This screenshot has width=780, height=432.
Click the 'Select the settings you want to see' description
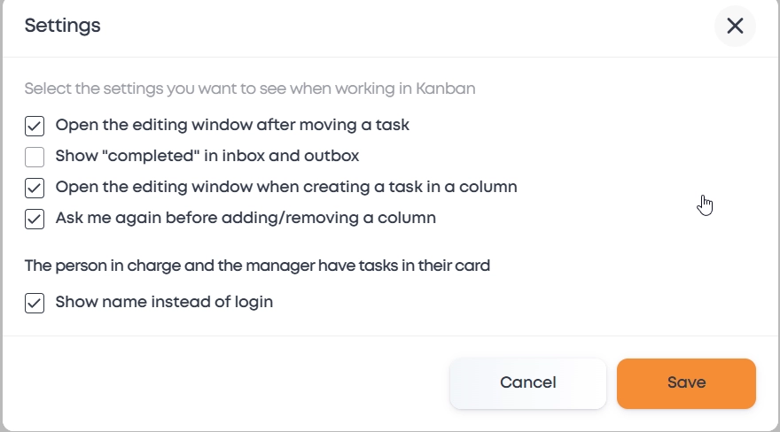pyautogui.click(x=250, y=89)
